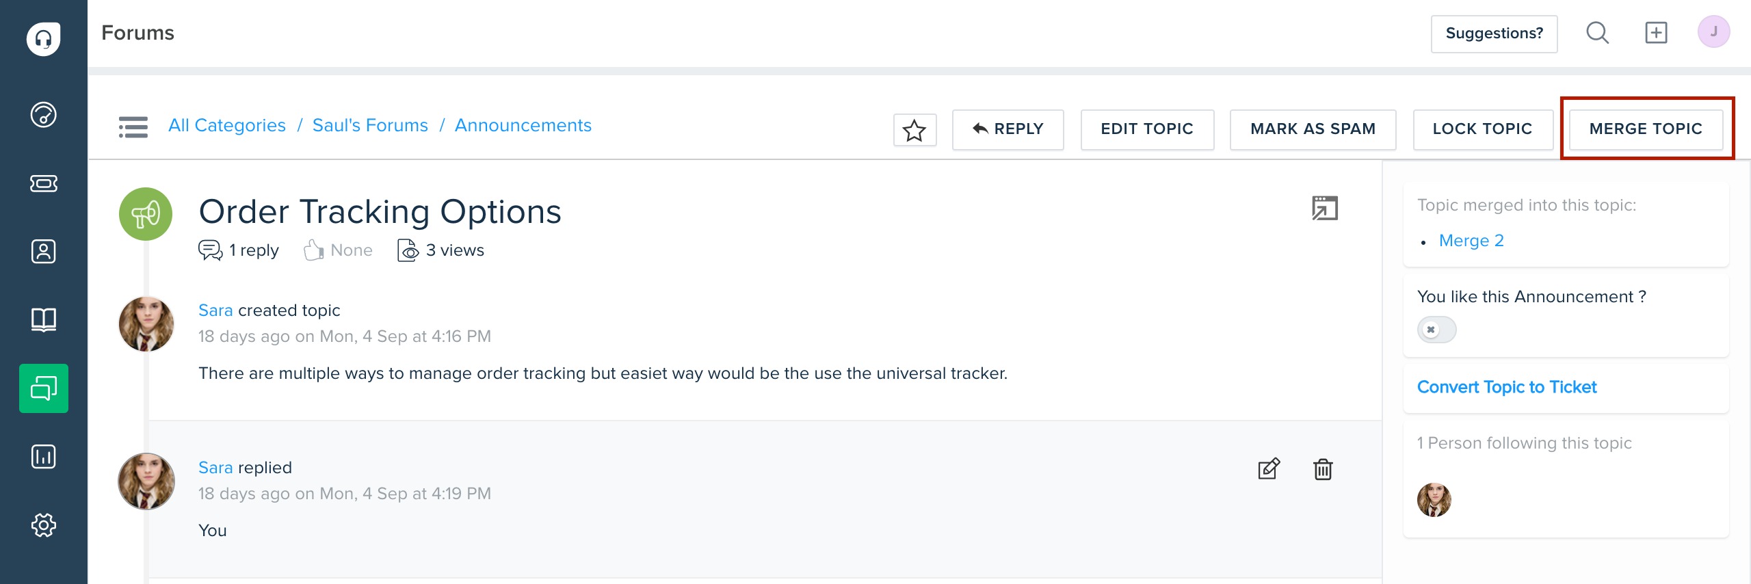Expand the forum categories list menu

point(133,127)
